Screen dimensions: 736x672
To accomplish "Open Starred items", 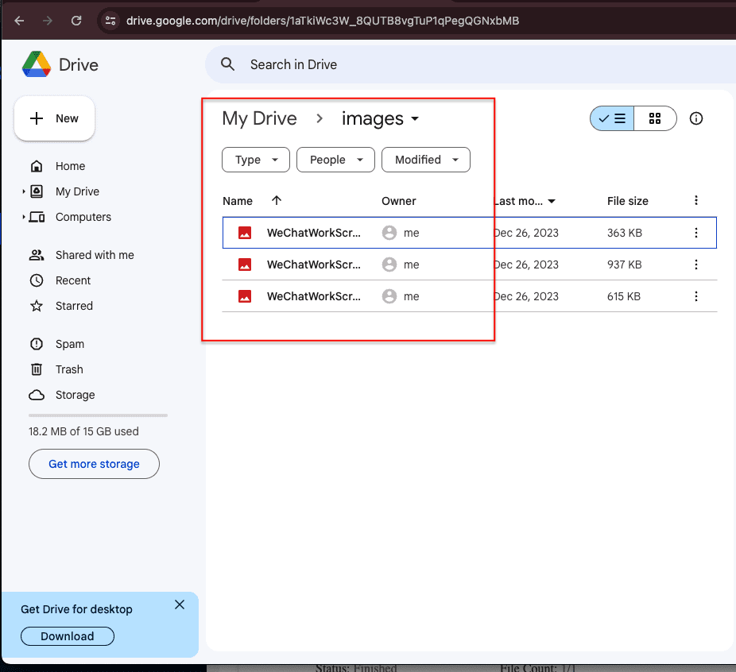I will pyautogui.click(x=74, y=306).
